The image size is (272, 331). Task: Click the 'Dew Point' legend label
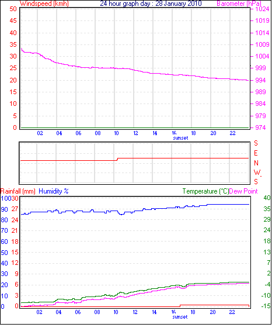click(243, 191)
